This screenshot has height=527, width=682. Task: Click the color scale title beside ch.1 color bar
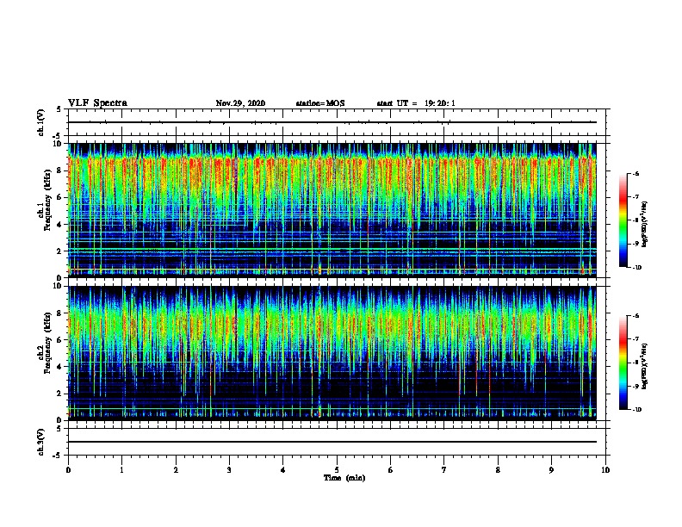(644, 224)
